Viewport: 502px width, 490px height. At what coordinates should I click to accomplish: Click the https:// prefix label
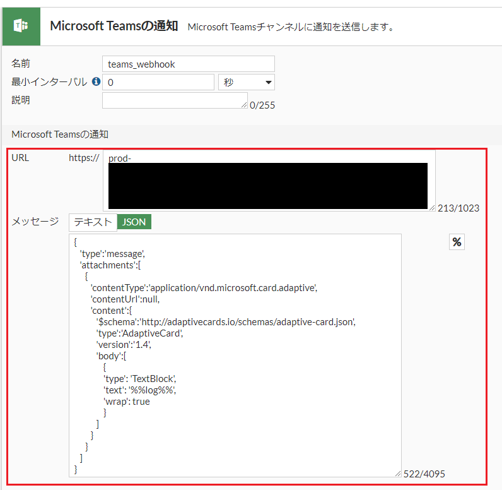pos(84,158)
